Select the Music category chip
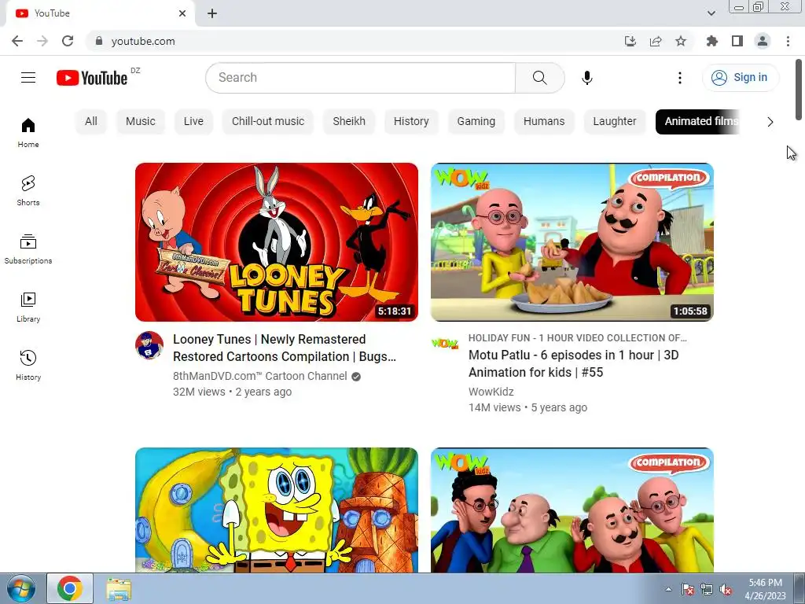This screenshot has height=604, width=805. tap(140, 121)
